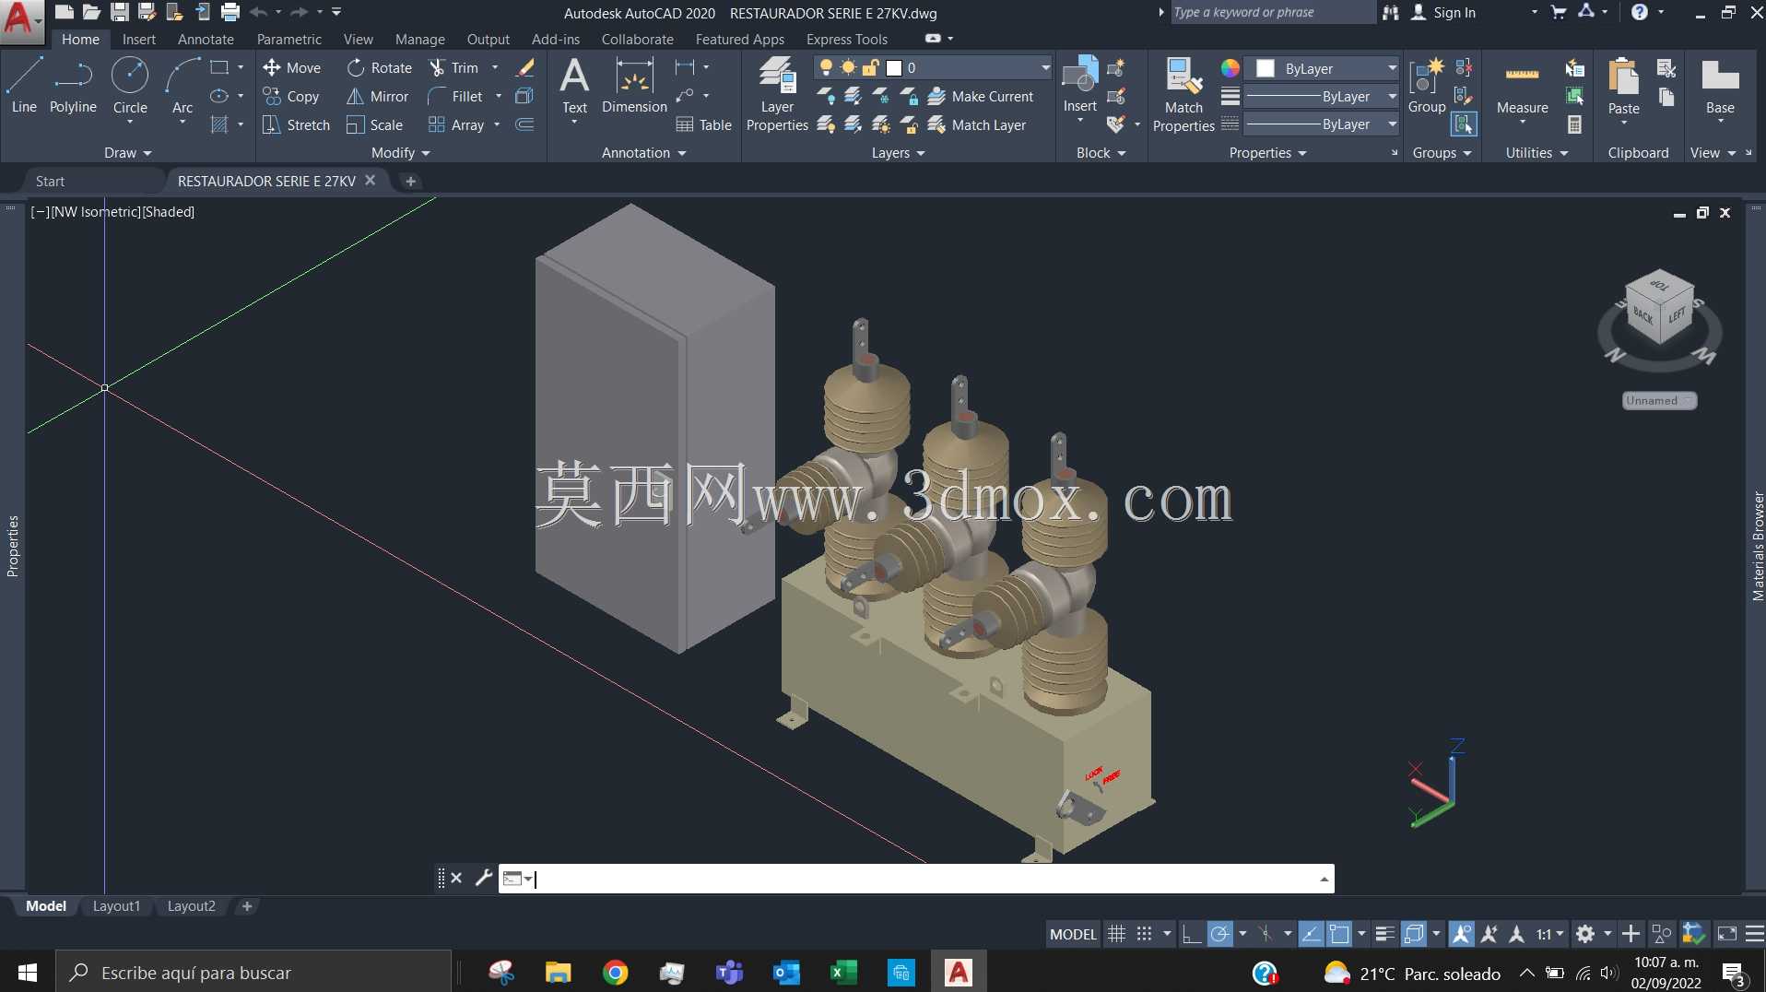Toggle isometric drafting in status bar
Image resolution: width=1766 pixels, height=992 pixels.
[x=1266, y=934]
